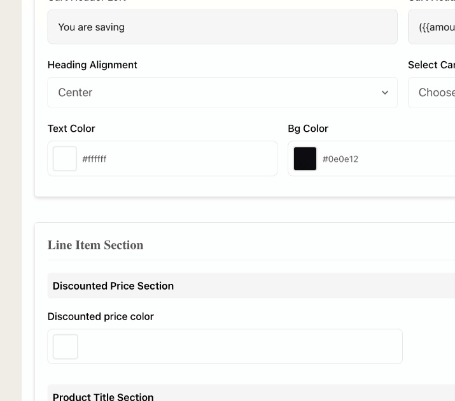
Task: Click the "Discounted price color" label
Action: (101, 316)
